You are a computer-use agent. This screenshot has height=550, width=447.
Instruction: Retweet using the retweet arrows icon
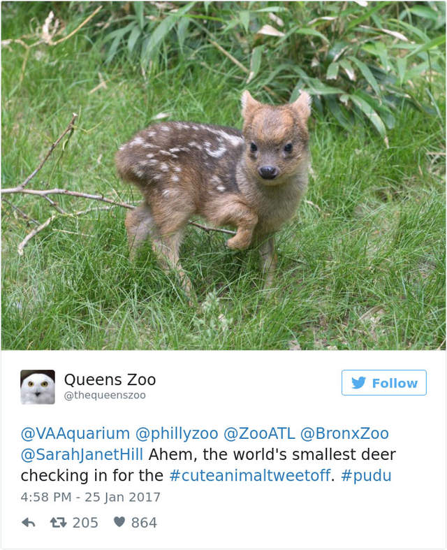click(58, 523)
